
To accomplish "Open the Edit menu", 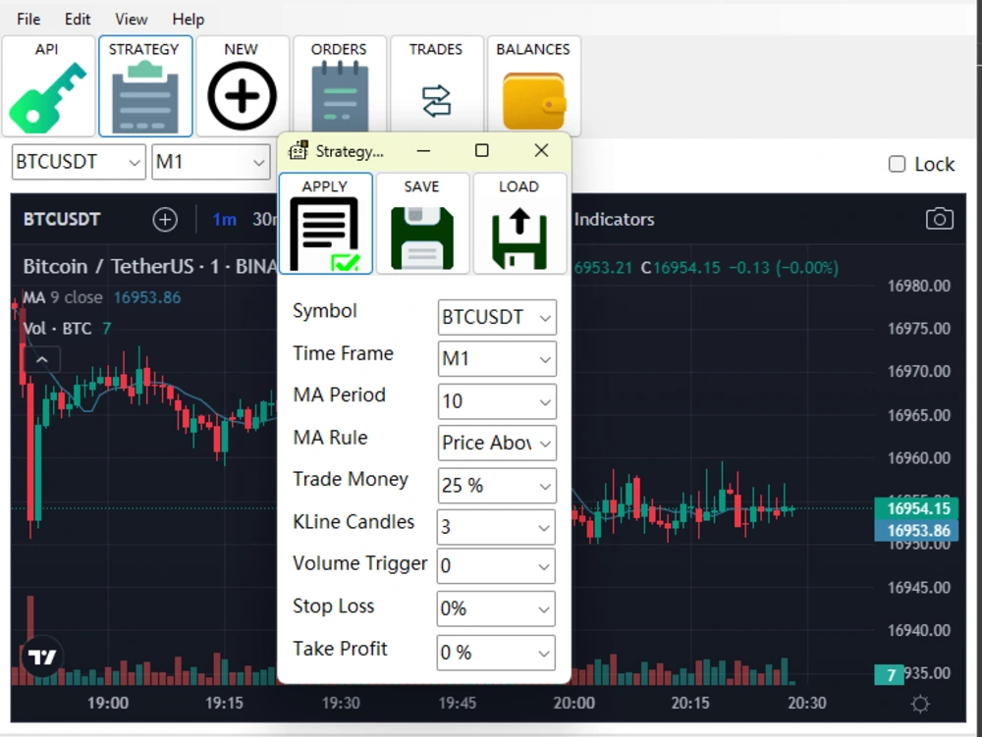I will coord(78,20).
